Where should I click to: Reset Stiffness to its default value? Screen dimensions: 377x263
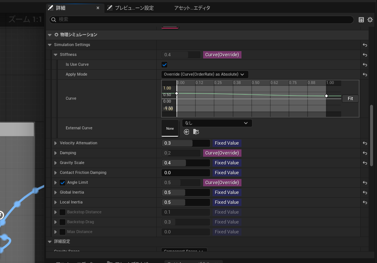click(365, 55)
